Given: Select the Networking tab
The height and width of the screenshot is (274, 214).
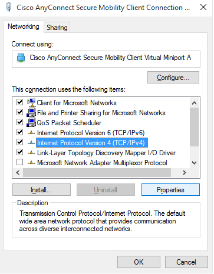Looking at the screenshot, I should 24,26.
